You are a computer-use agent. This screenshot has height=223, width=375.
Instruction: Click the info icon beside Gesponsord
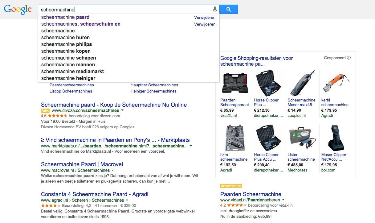349,58
